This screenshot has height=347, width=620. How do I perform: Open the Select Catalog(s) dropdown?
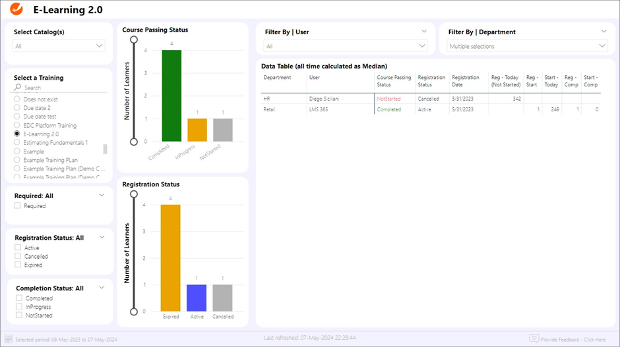(59, 46)
